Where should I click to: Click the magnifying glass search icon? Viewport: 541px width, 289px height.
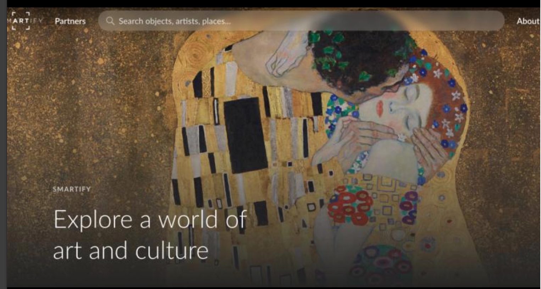[110, 21]
